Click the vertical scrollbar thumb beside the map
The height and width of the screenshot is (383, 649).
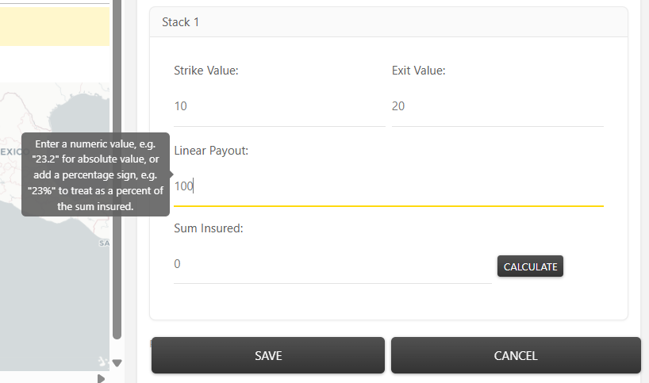coord(117,159)
